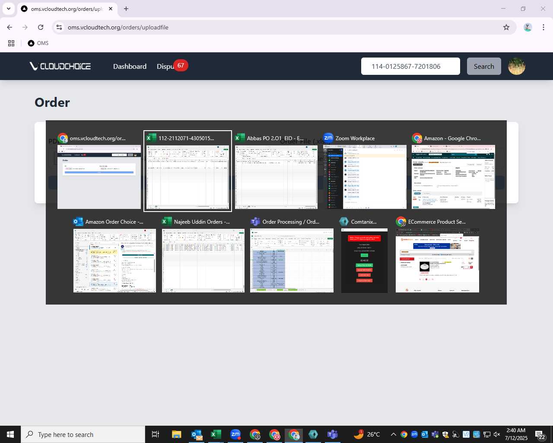Click the Chrome icon beside ECommerce Product Se... title

401,221
